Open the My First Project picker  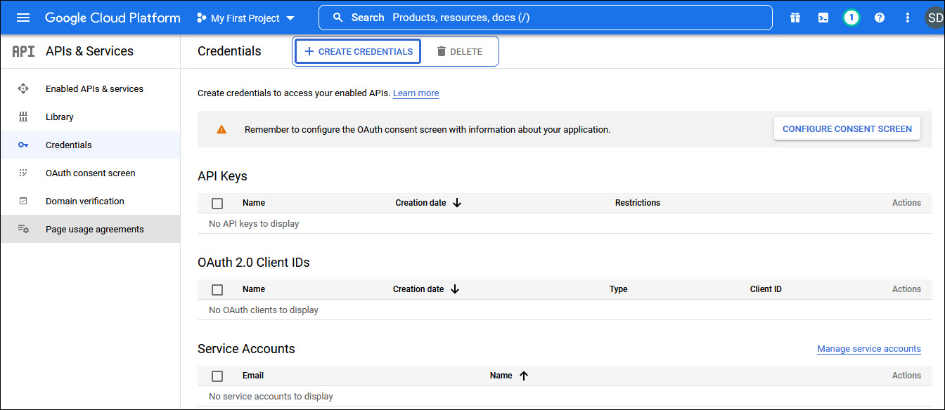[244, 18]
